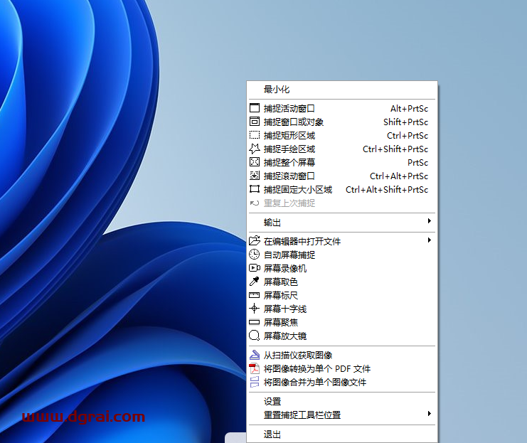Click the eyedropper color picker icon

click(x=255, y=282)
